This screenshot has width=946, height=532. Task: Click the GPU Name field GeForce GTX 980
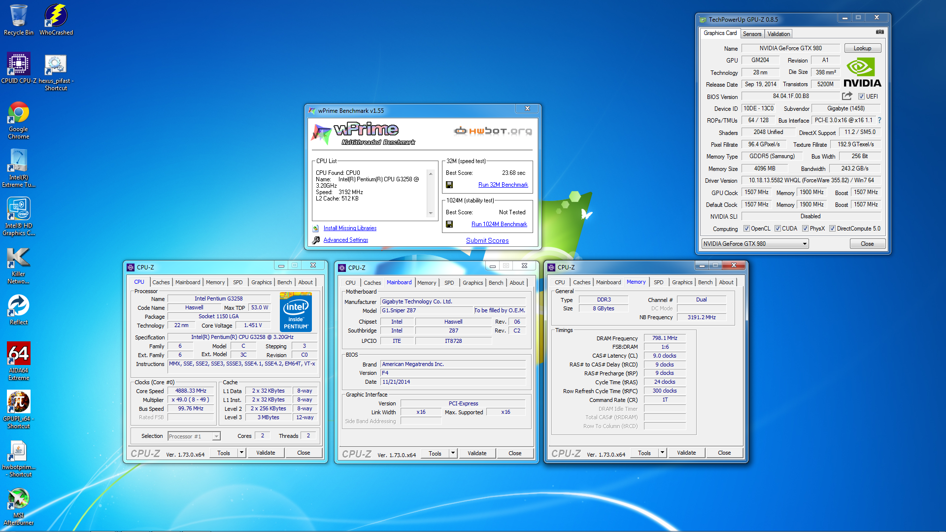790,48
